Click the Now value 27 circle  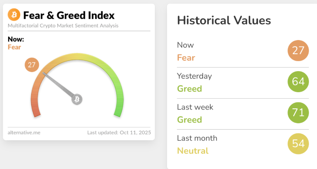tap(298, 51)
